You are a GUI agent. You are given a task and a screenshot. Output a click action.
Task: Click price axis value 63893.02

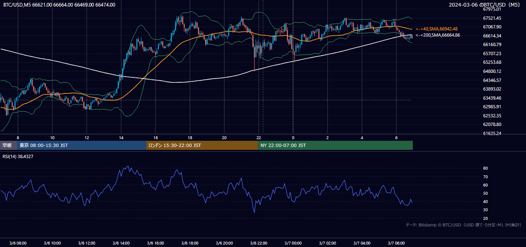tap(492, 89)
